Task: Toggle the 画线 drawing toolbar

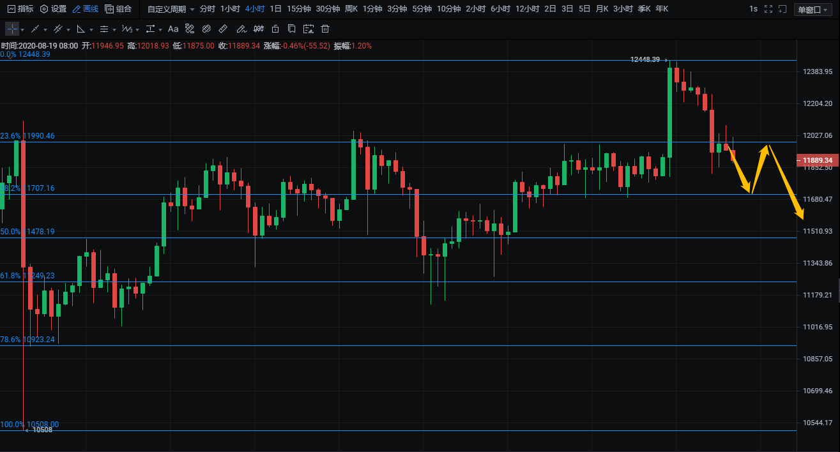Action: tap(86, 9)
